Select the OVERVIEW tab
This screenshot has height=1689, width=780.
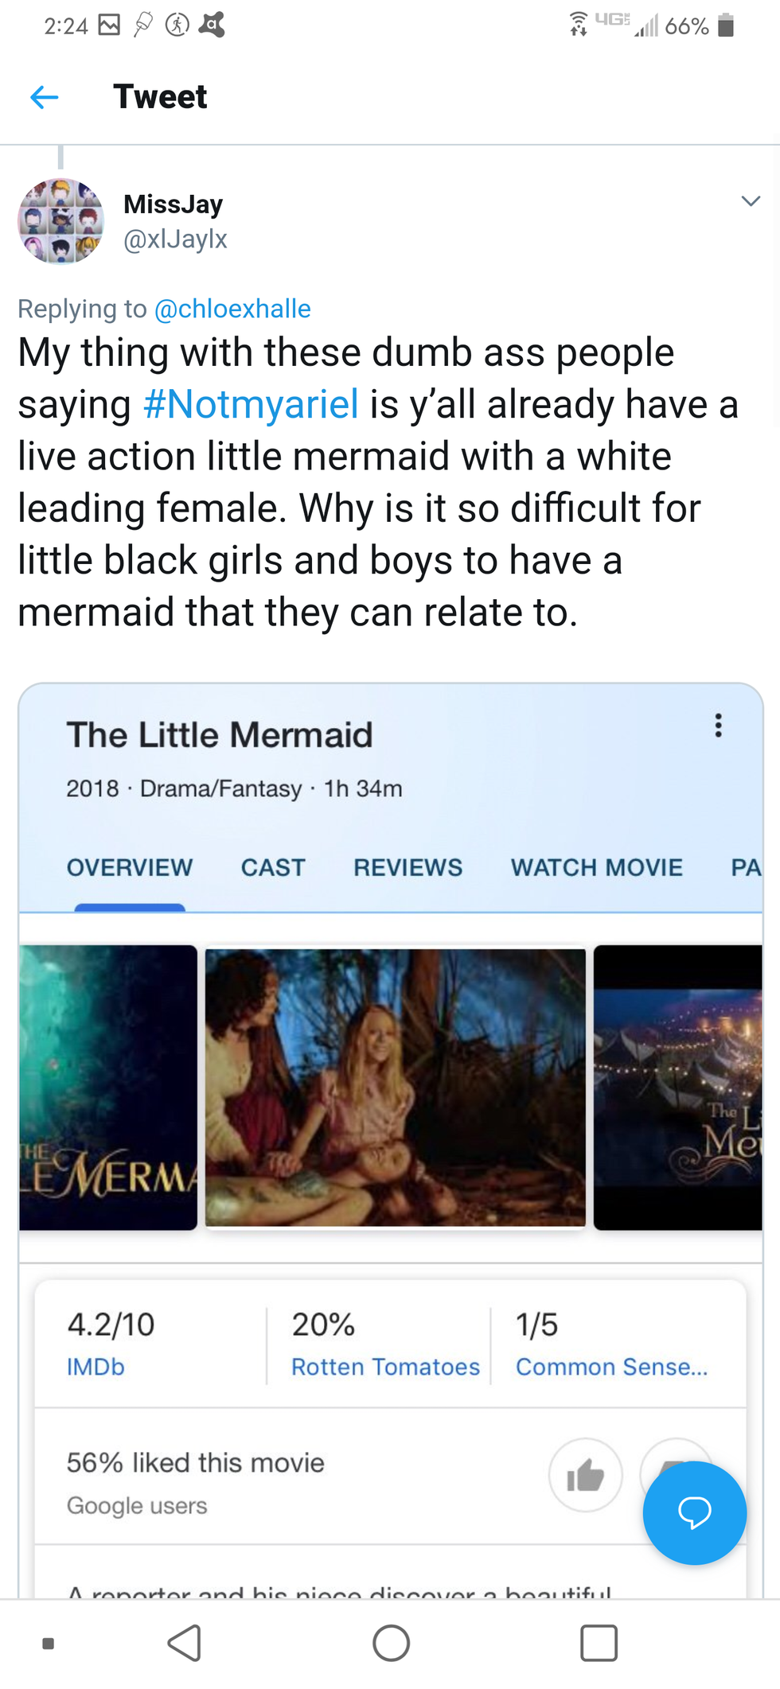[130, 867]
